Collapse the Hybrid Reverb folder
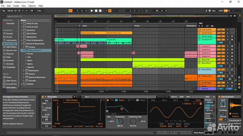This screenshot has height=136, width=243. point(24,50)
